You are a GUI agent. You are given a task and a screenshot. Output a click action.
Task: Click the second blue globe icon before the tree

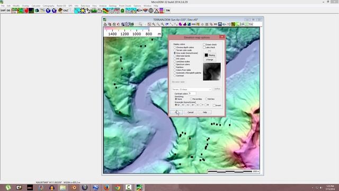coord(54,11)
